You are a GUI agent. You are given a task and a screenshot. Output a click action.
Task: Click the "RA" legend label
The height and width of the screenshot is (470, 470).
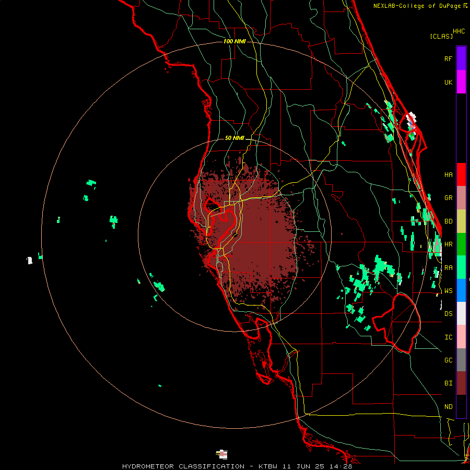(448, 268)
